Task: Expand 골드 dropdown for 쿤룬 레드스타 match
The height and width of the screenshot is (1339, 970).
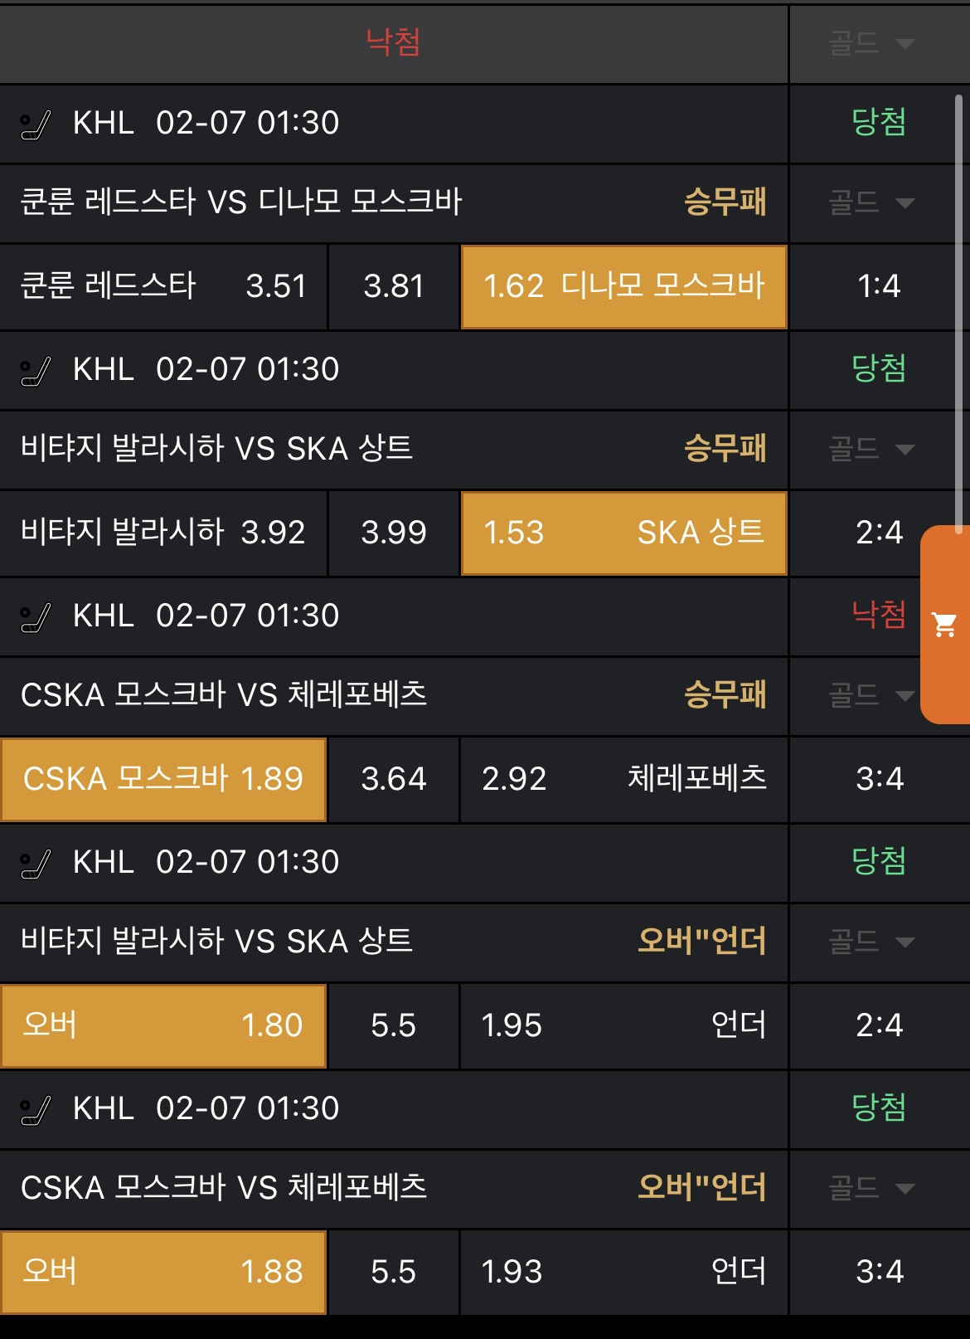Action: coord(871,202)
